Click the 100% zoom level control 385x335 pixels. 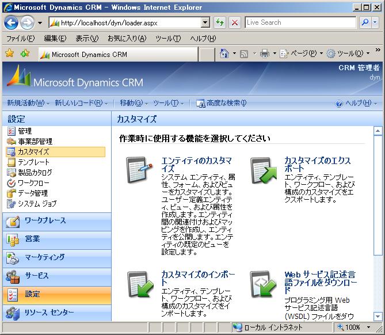(x=353, y=327)
